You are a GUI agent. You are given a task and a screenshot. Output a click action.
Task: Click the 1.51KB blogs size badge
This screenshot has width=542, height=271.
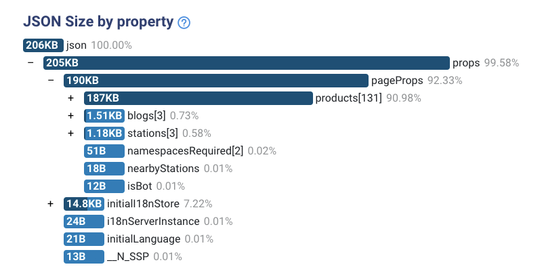tap(104, 116)
